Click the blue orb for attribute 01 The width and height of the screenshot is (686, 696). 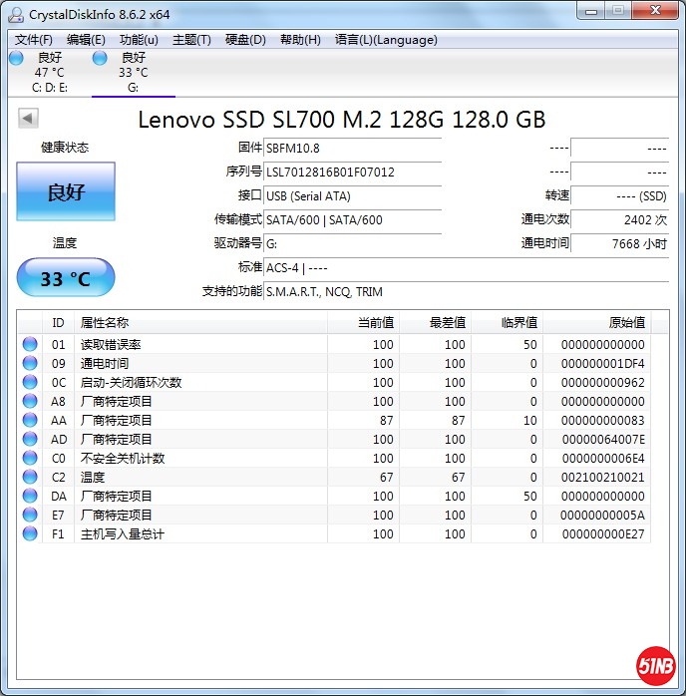[30, 345]
